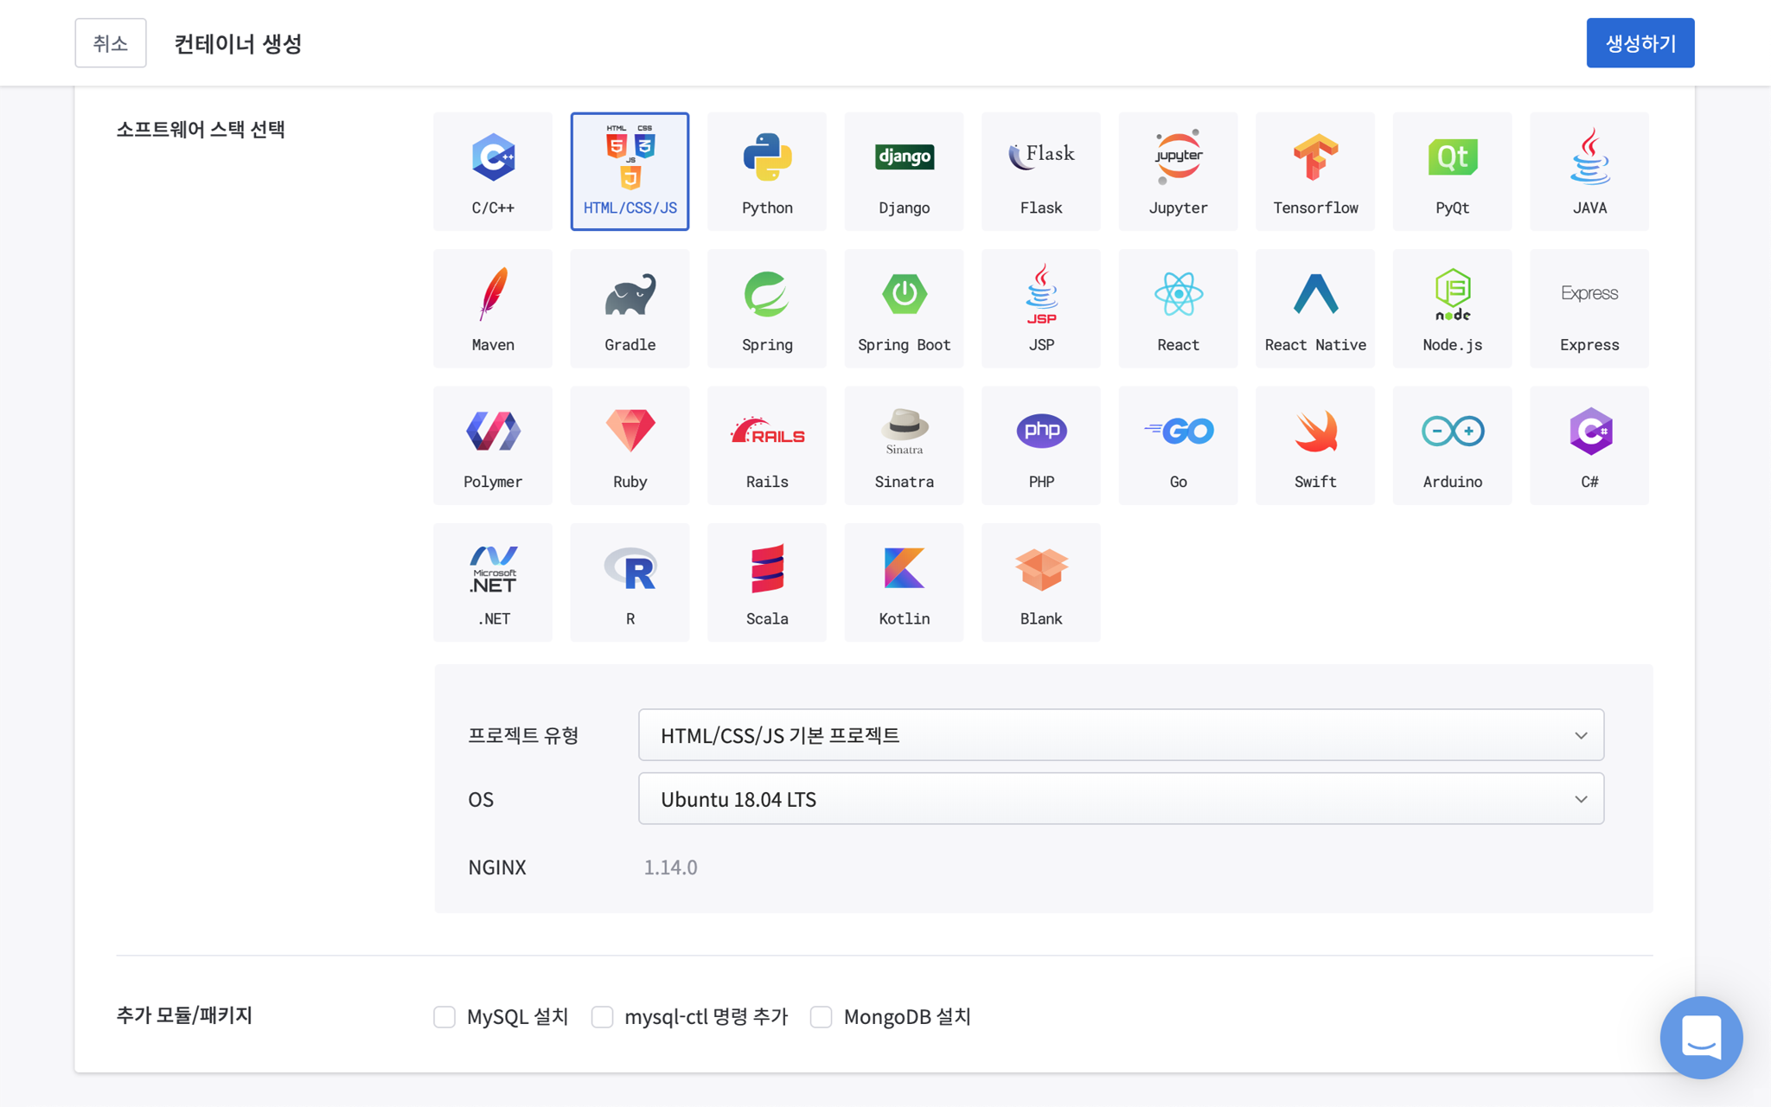This screenshot has width=1771, height=1107.
Task: Click the 컨테이너 생성 page title
Action: 238,43
